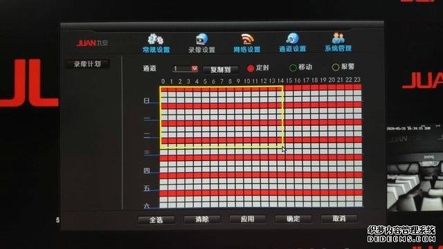Click top red schedule cell under hour 16
This screenshot has height=249, width=443.
298,88
